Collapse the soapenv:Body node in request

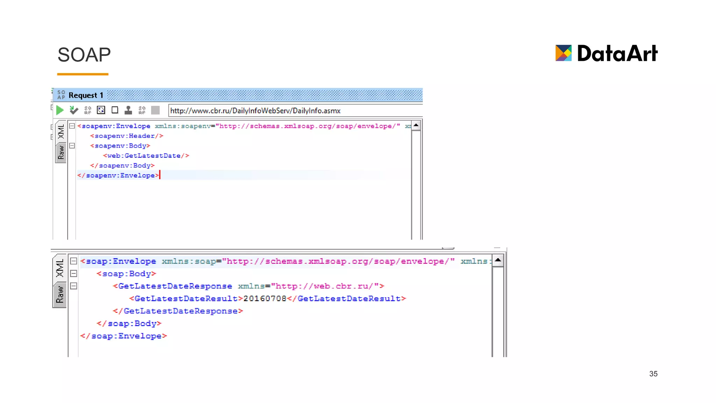[x=72, y=146]
